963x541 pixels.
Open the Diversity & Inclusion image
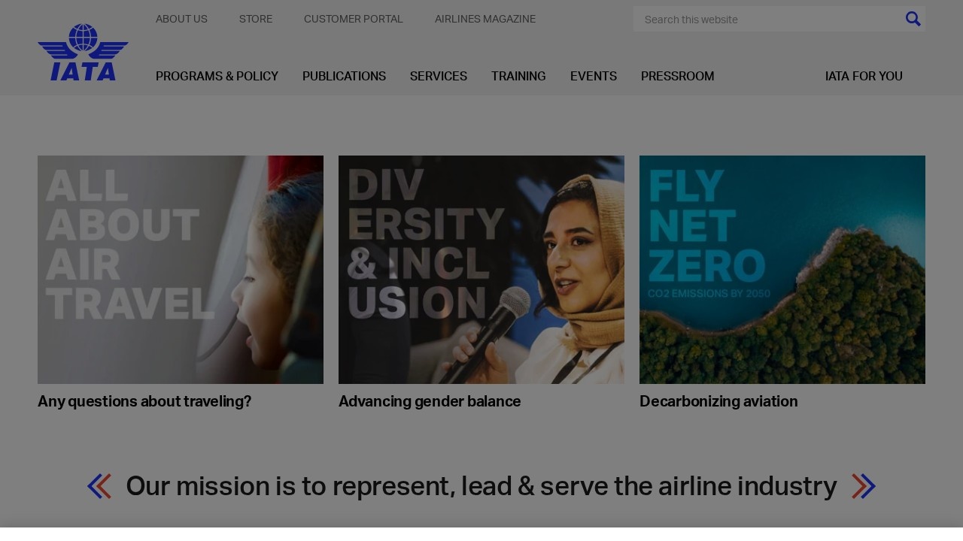click(x=481, y=270)
